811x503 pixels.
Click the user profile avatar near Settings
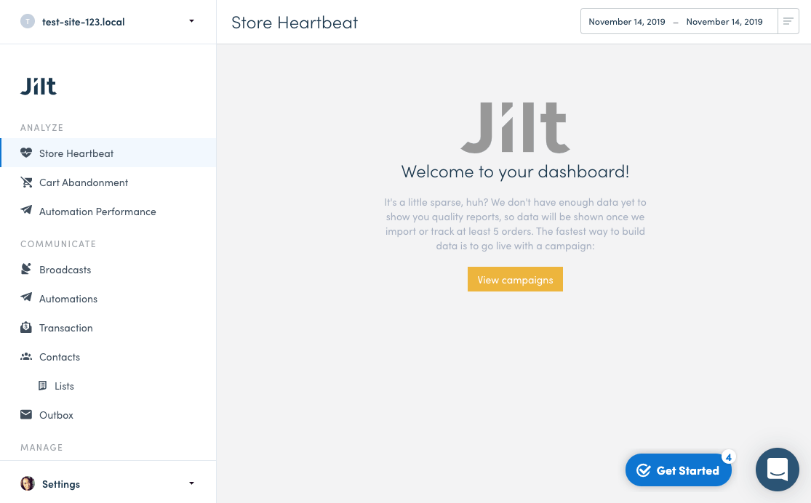point(28,483)
